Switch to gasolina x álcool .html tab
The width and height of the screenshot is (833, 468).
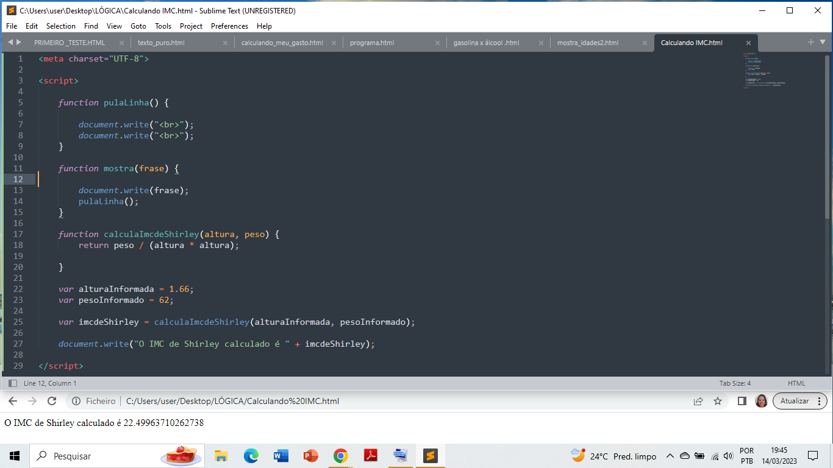coord(487,43)
